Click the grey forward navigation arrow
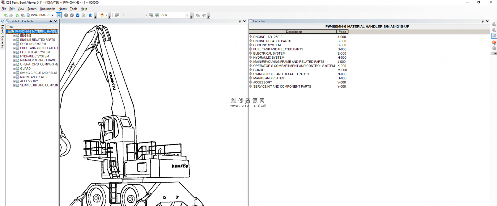The height and width of the screenshot is (206, 497). (x=11, y=15)
